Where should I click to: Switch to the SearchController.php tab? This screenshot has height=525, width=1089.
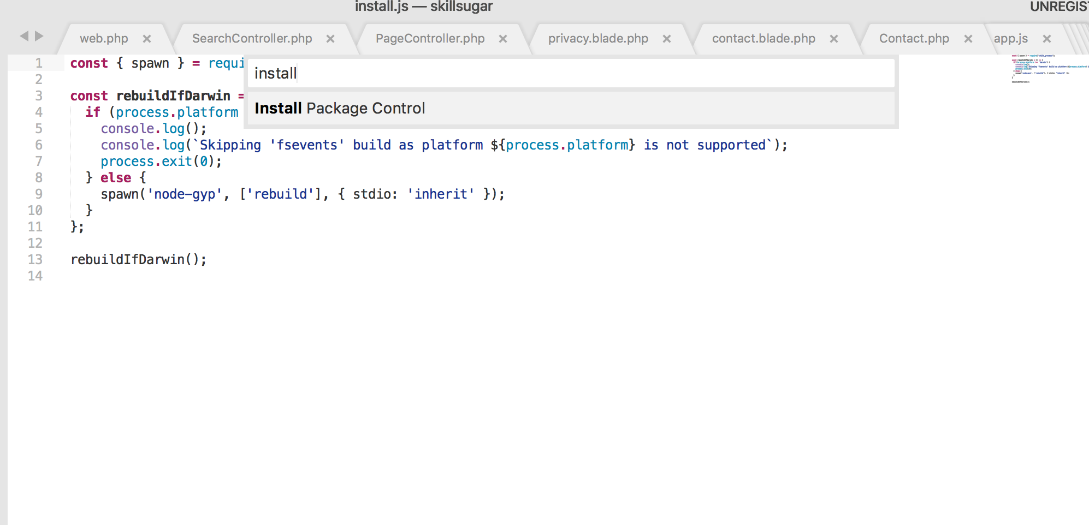[x=252, y=39]
